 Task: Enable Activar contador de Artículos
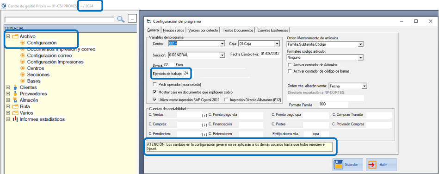pos(290,65)
